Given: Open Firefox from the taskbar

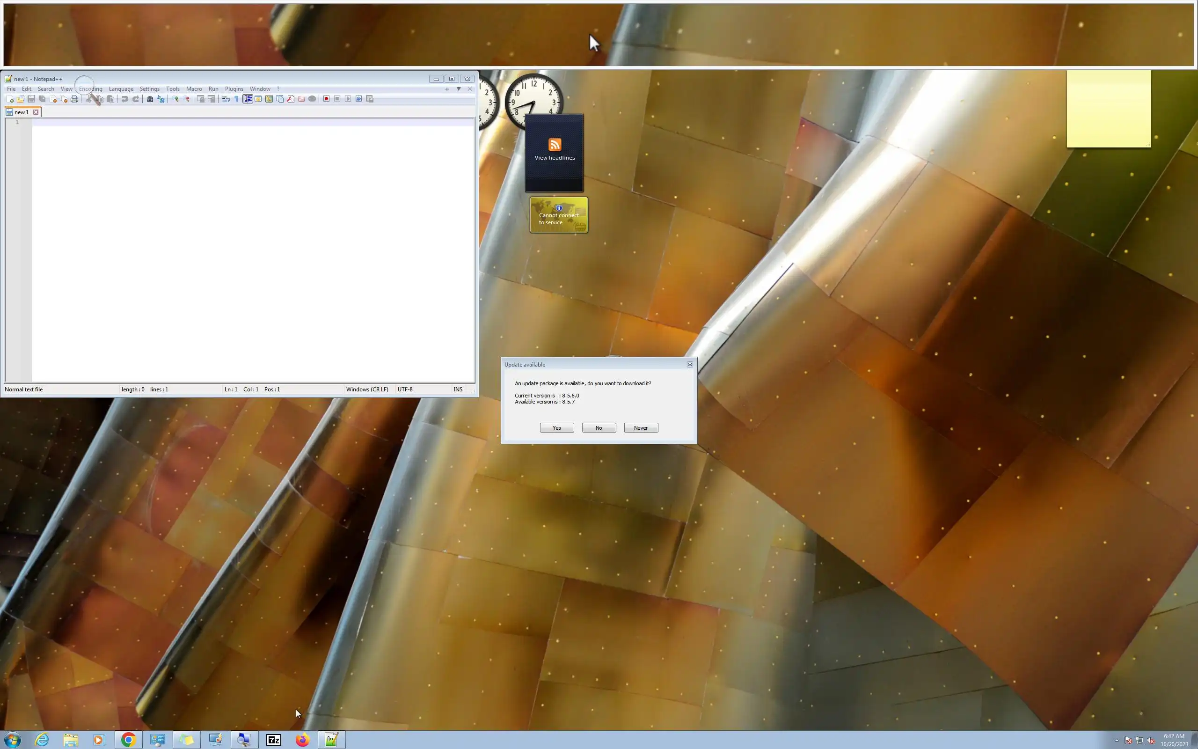Looking at the screenshot, I should (x=302, y=740).
